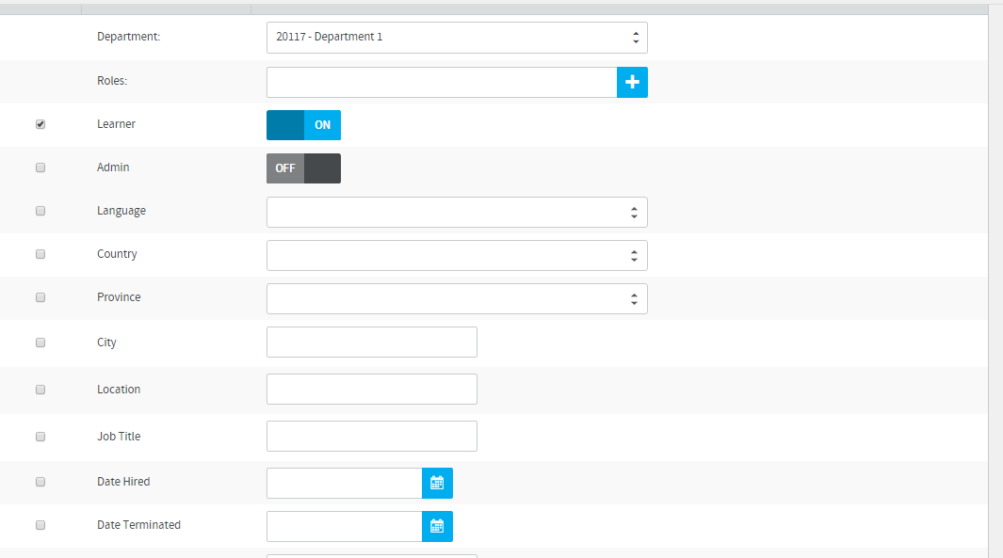Open the Country dropdown
Viewport: 1003px width, 558px height.
point(457,256)
